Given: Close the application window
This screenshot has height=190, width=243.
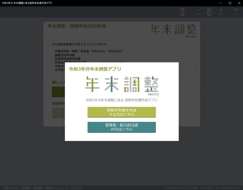Looking at the screenshot, I should pyautogui.click(x=239, y=3).
